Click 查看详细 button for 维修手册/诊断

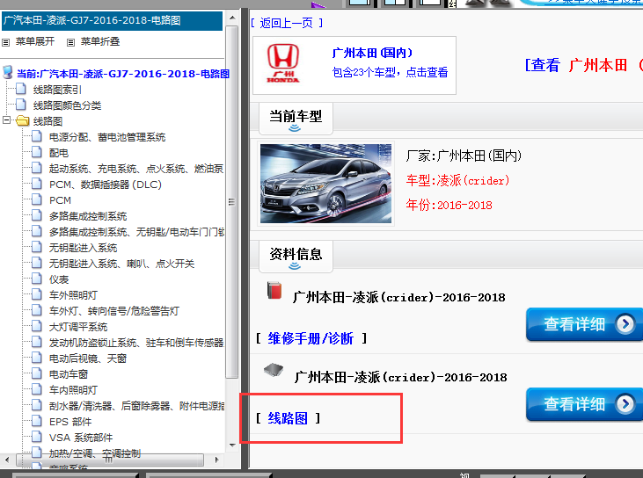(x=585, y=324)
